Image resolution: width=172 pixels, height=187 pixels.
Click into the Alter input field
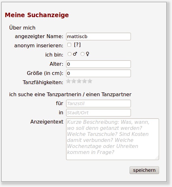pos(98,64)
